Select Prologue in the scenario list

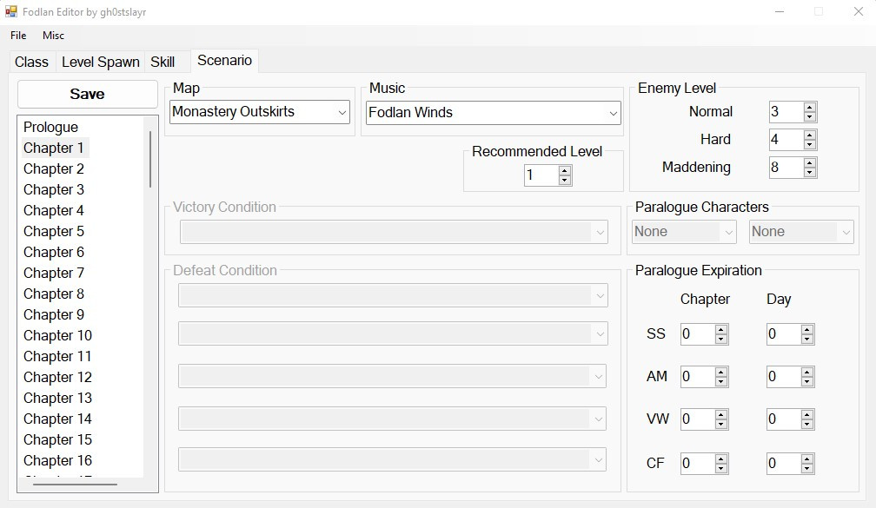point(50,127)
